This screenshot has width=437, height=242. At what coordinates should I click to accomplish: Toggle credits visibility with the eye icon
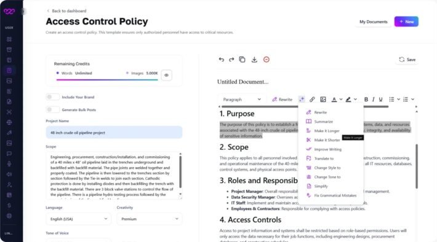(166, 75)
